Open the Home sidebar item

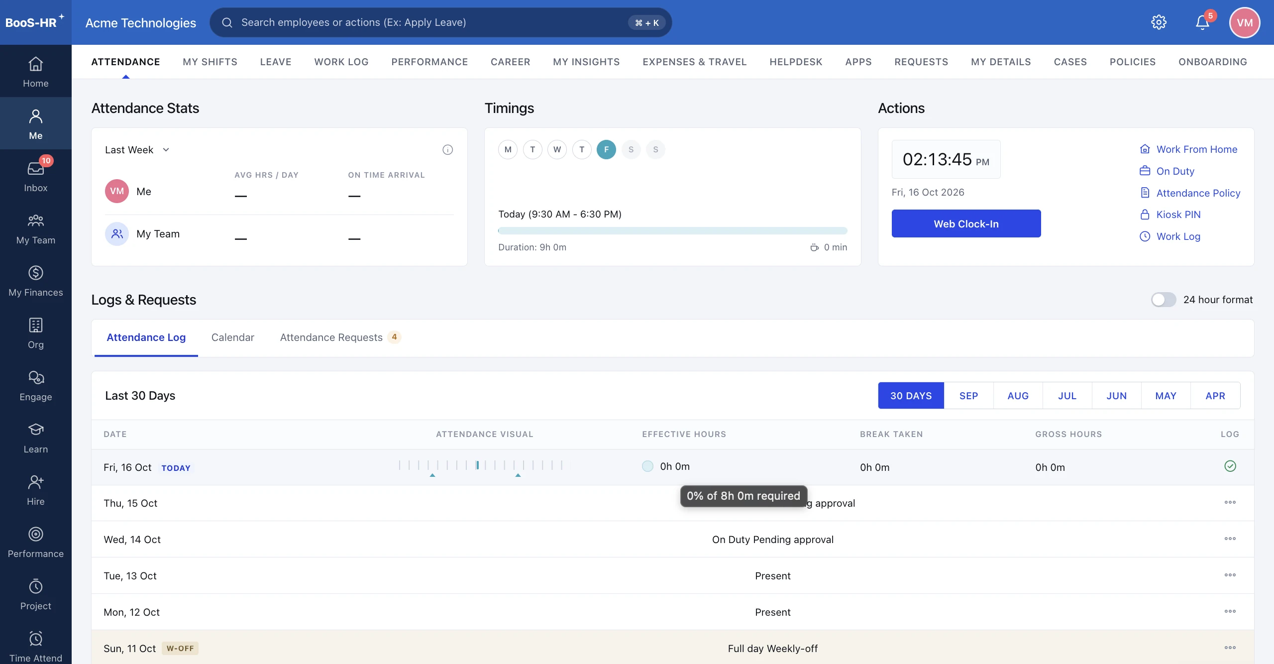tap(35, 72)
